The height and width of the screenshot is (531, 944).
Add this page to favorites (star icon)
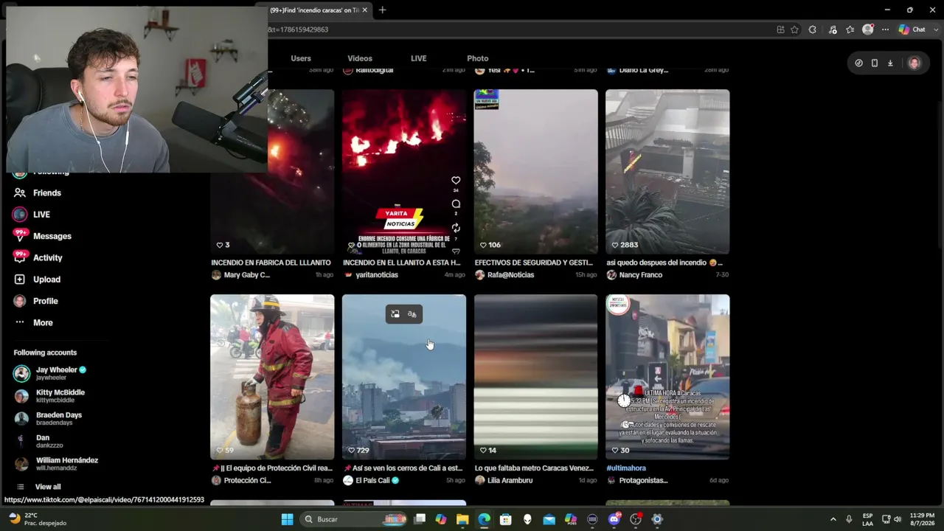click(x=794, y=29)
